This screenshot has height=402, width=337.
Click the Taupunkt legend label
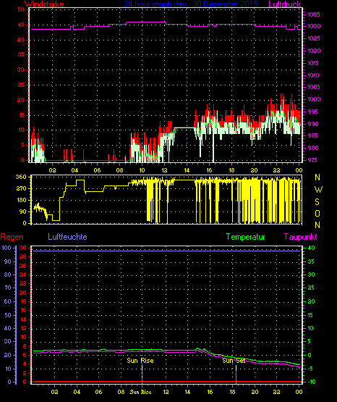[300, 237]
